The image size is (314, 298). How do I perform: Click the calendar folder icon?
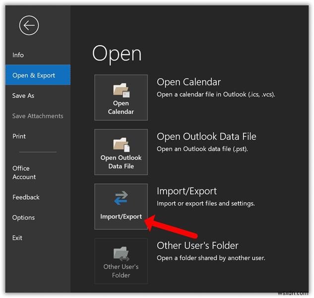click(122, 90)
